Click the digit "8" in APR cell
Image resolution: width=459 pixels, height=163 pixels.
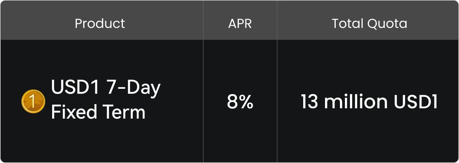[233, 102]
